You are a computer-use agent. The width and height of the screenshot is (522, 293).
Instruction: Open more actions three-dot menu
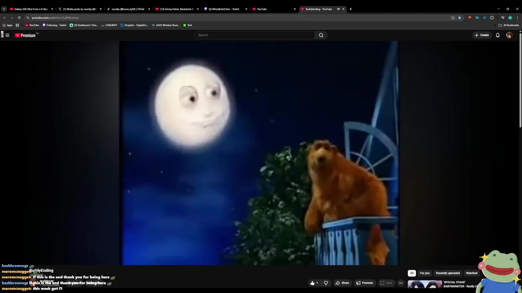[x=401, y=283]
